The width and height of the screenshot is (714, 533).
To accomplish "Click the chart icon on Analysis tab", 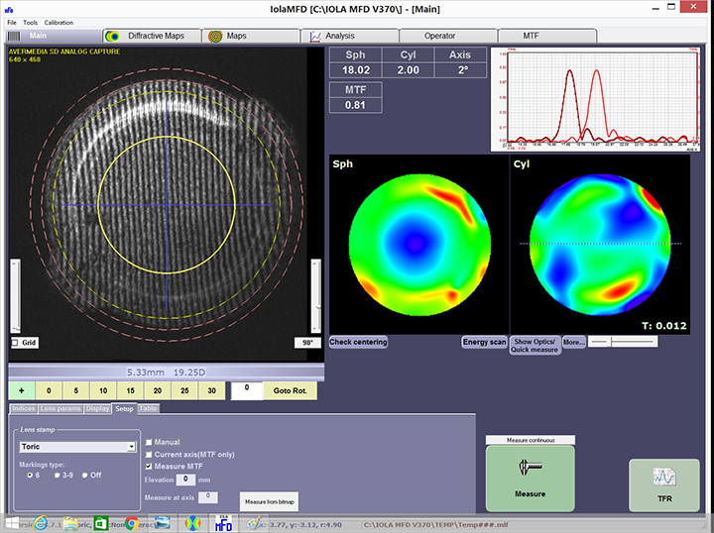I will [x=315, y=37].
